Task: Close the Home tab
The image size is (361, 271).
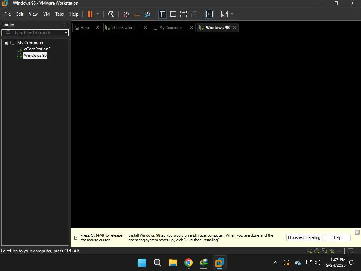Action: click(x=98, y=28)
